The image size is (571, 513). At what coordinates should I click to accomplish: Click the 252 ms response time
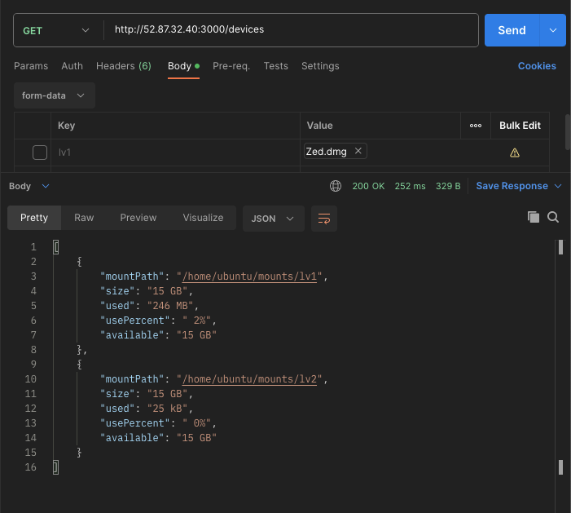[410, 186]
